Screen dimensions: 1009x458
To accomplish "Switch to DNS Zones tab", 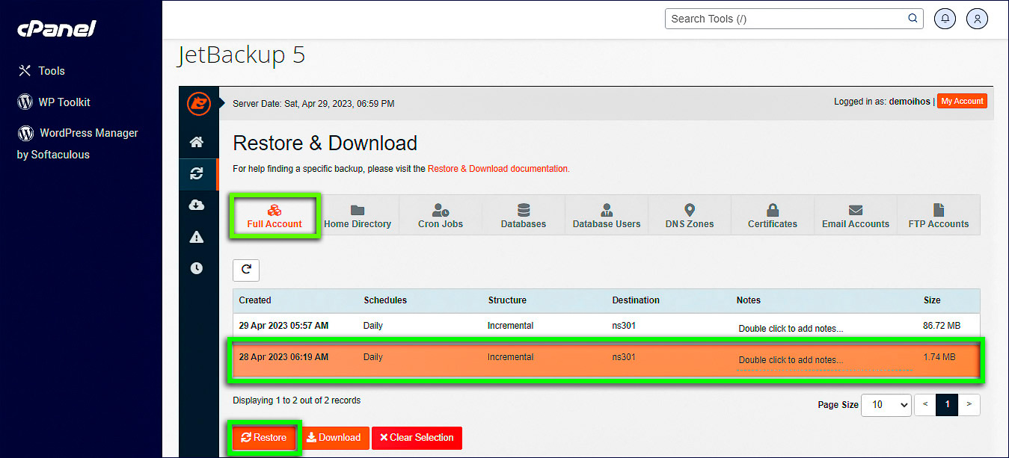I will click(x=690, y=216).
